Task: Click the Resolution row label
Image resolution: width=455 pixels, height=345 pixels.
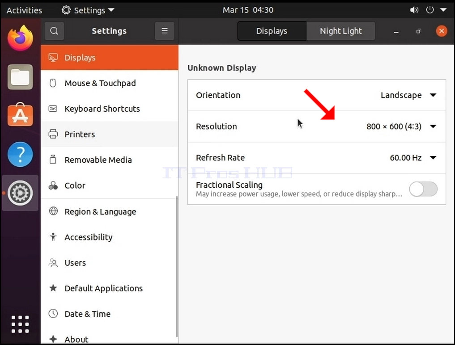Action: click(x=217, y=126)
